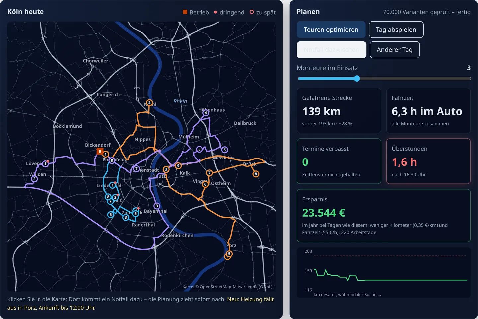
Task: Select purple stop 5 near Merheim
Action: coord(225,150)
